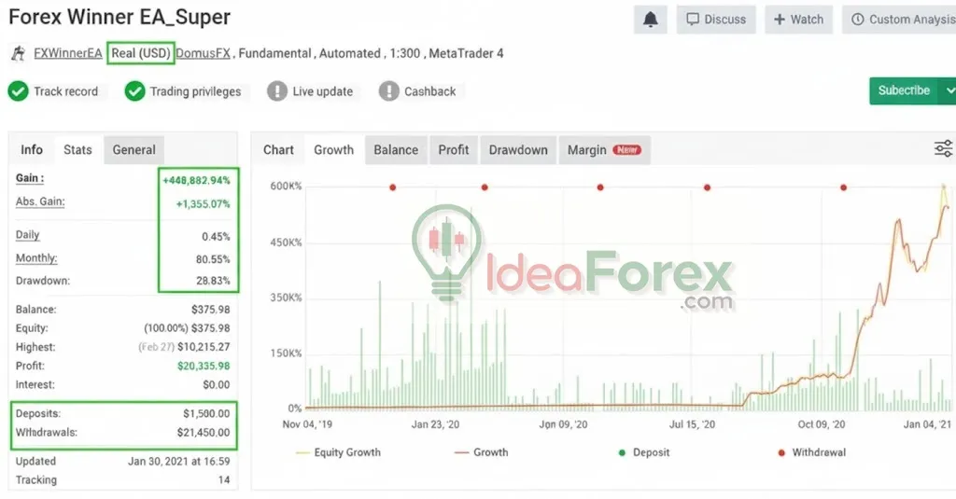Screen dimensions: 956x499
Task: Click the Track record green checkmark icon
Action: pos(18,91)
